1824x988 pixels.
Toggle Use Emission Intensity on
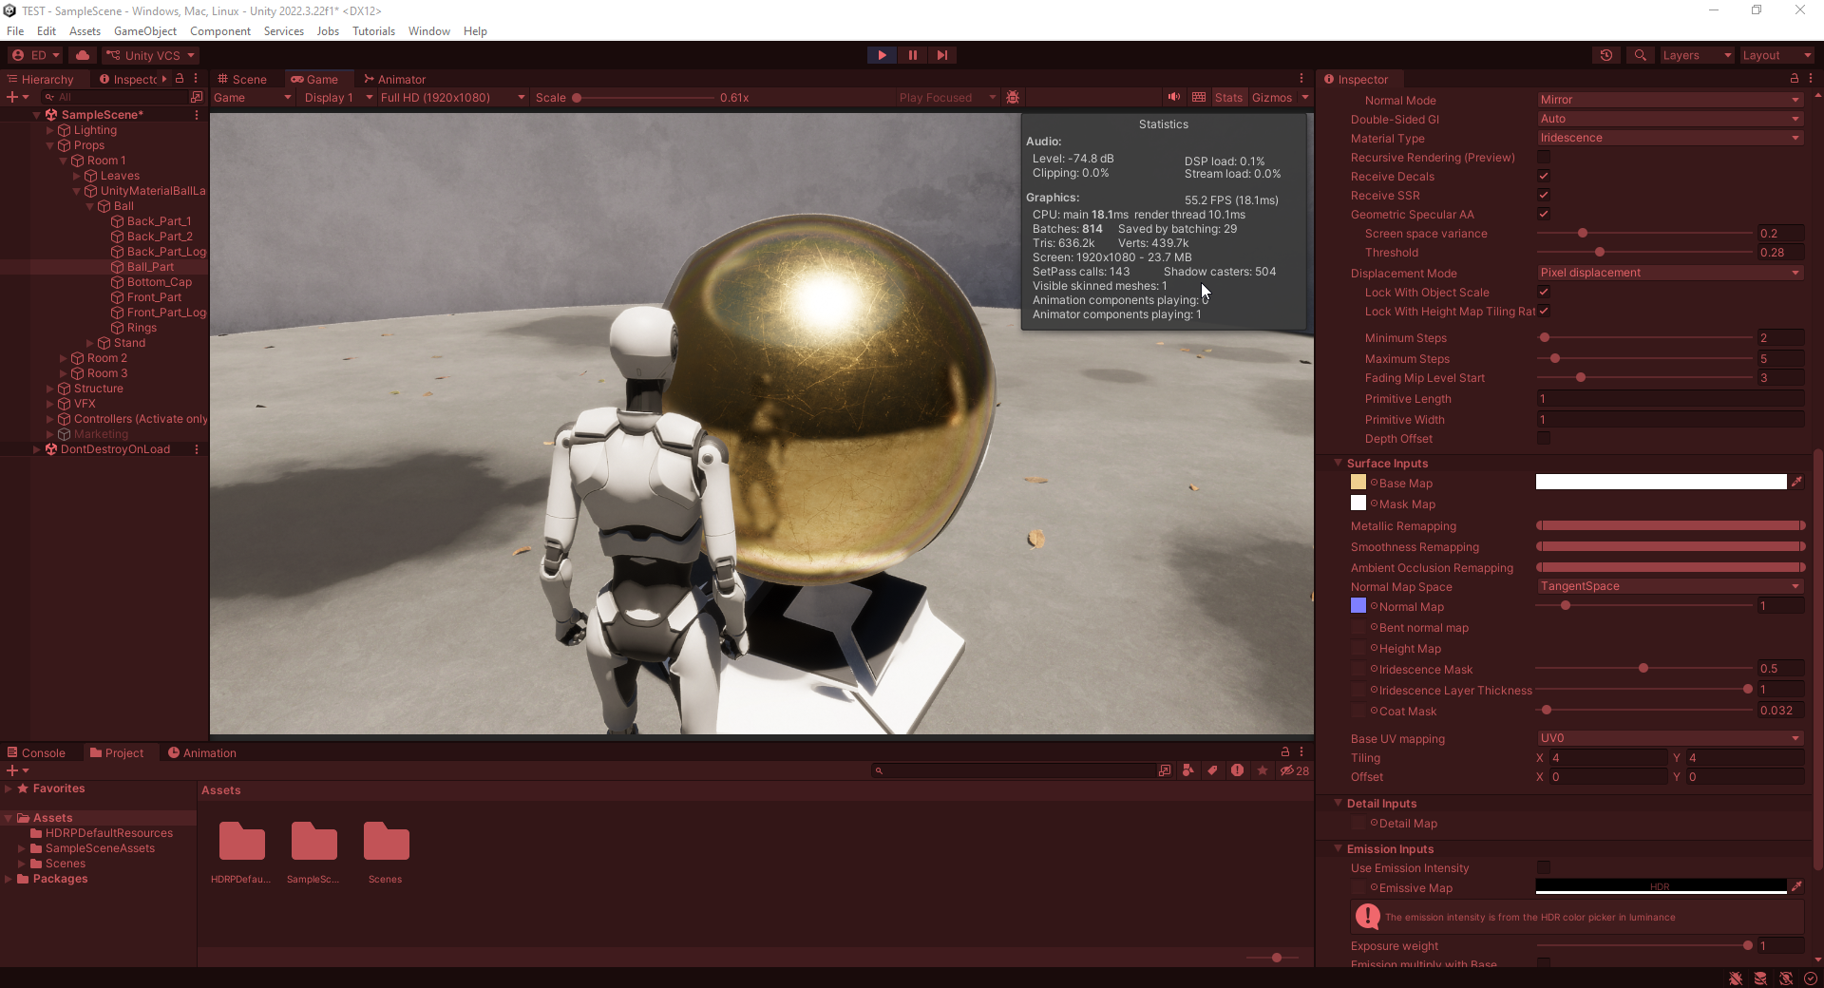pyautogui.click(x=1544, y=867)
